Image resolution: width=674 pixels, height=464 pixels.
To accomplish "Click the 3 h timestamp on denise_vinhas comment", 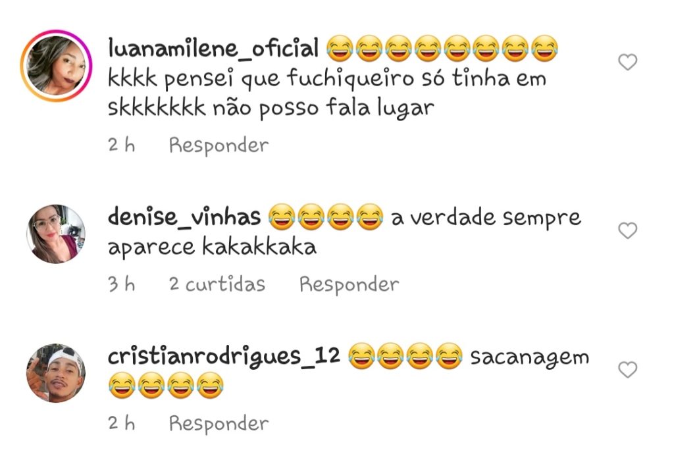I will (122, 284).
